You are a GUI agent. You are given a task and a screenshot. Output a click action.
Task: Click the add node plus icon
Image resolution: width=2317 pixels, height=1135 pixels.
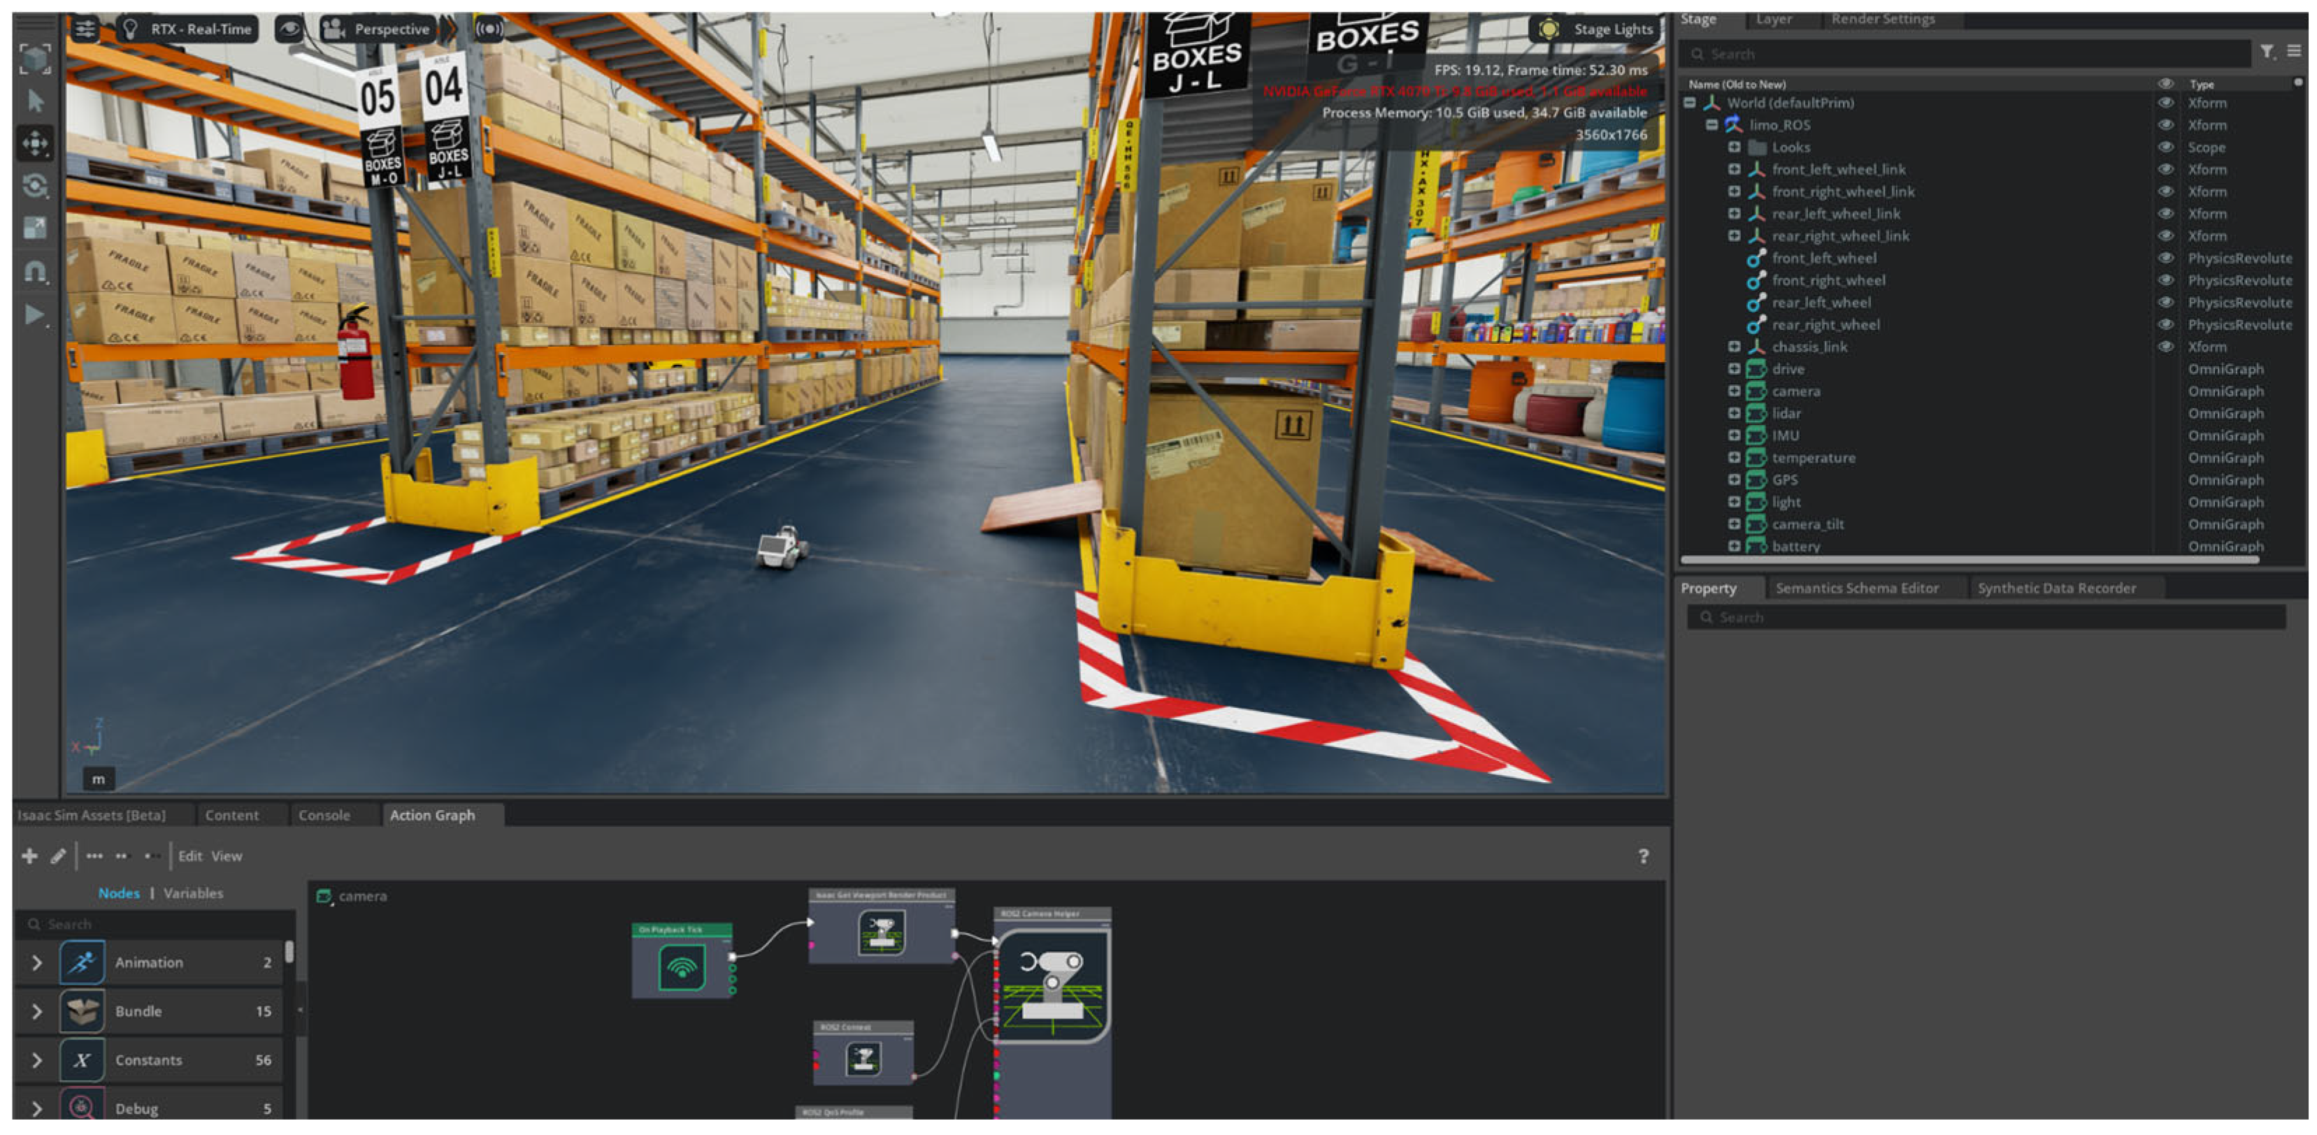[29, 855]
